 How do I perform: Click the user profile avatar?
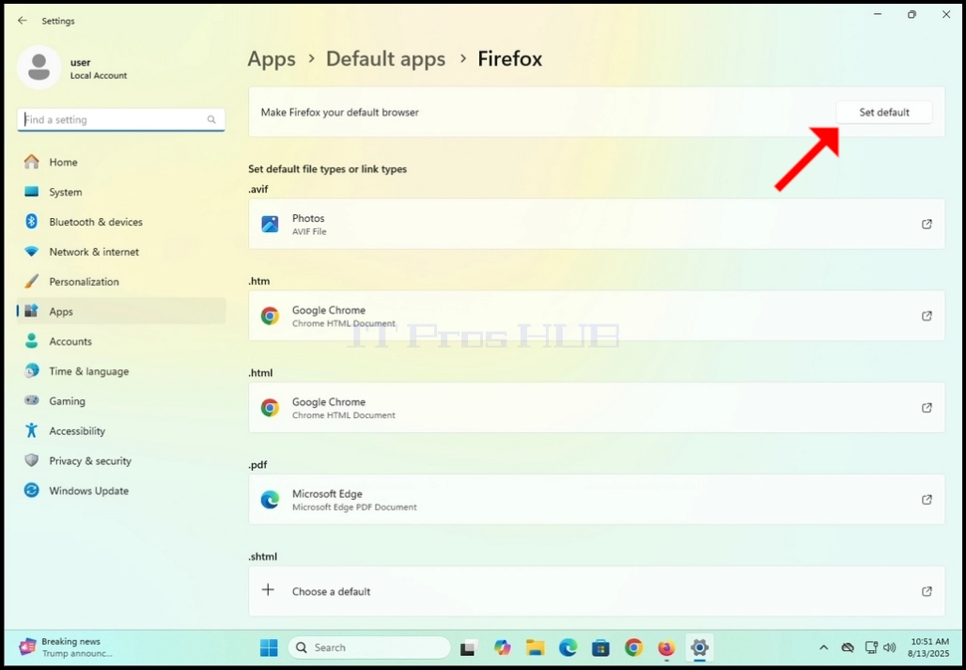click(x=39, y=68)
